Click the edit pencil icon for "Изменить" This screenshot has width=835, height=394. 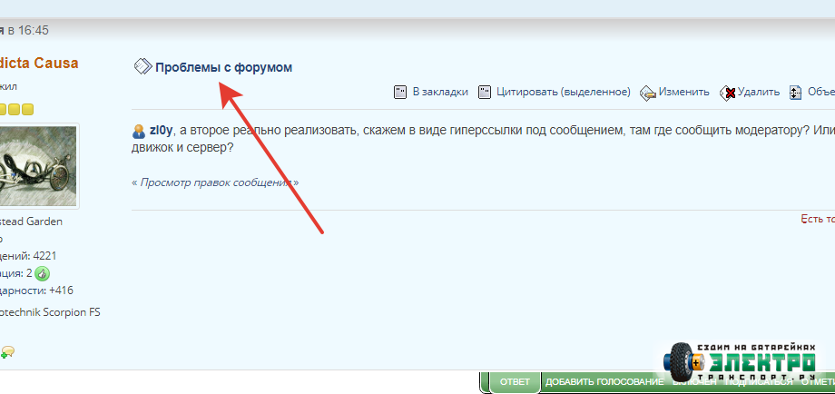point(648,93)
